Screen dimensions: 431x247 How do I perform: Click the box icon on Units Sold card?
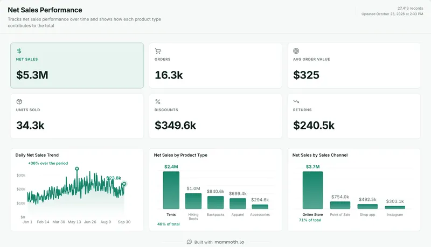[x=19, y=101]
